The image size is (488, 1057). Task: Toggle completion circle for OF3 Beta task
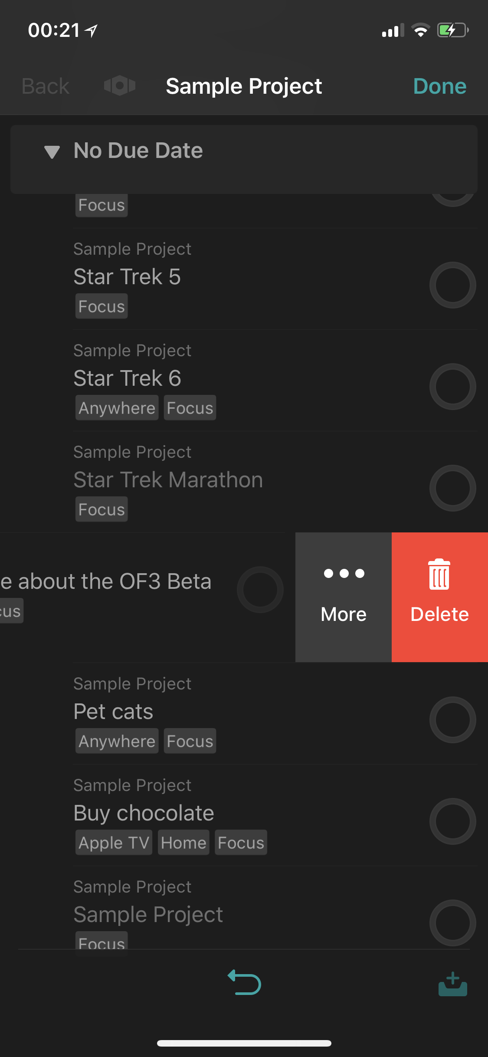[x=260, y=590]
